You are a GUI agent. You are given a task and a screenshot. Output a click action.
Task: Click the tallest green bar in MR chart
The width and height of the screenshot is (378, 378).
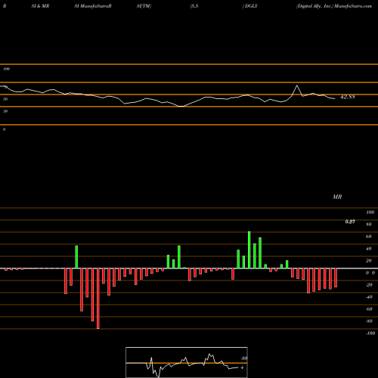[x=249, y=249]
